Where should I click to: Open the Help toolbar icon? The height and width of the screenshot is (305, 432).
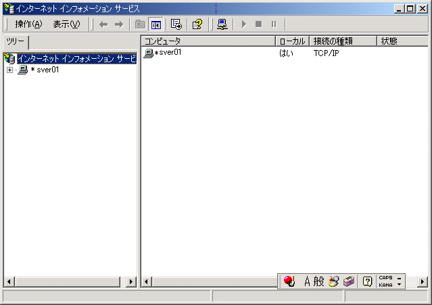pos(197,24)
